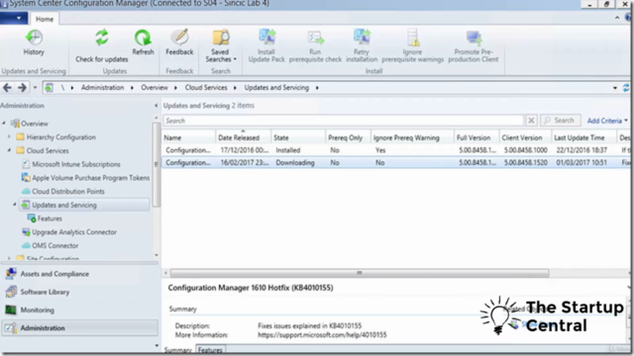This screenshot has width=634, height=356.
Task: Select Ignore prerequisite warnings
Action: click(412, 46)
